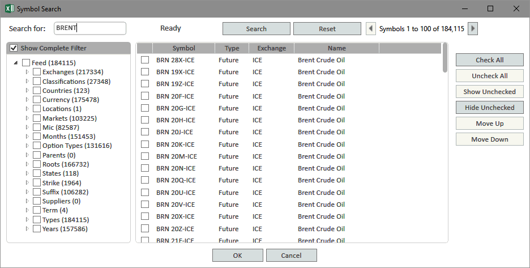Check the BRN 20M-ICE row checkbox
This screenshot has height=268, width=530.
[145, 156]
